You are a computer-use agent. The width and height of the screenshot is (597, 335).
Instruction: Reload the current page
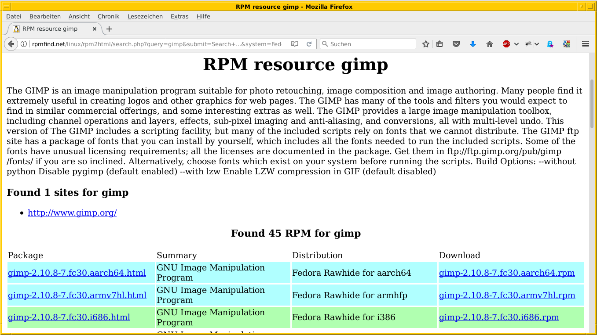click(x=309, y=44)
